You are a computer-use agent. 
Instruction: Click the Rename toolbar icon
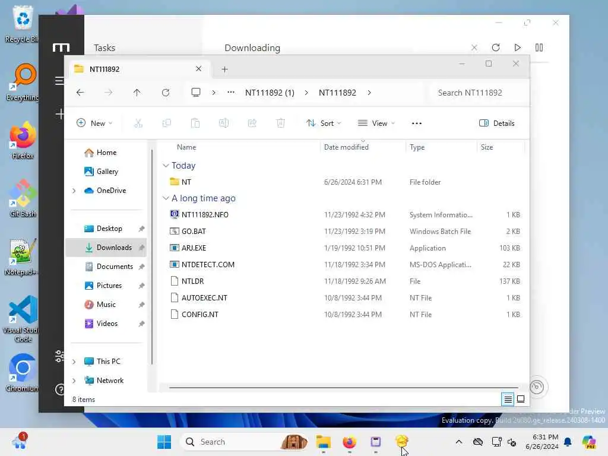224,123
